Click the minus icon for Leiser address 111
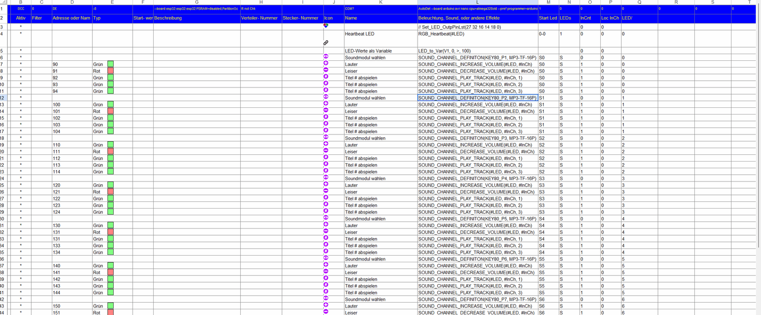This screenshot has height=315, width=761. [326, 151]
